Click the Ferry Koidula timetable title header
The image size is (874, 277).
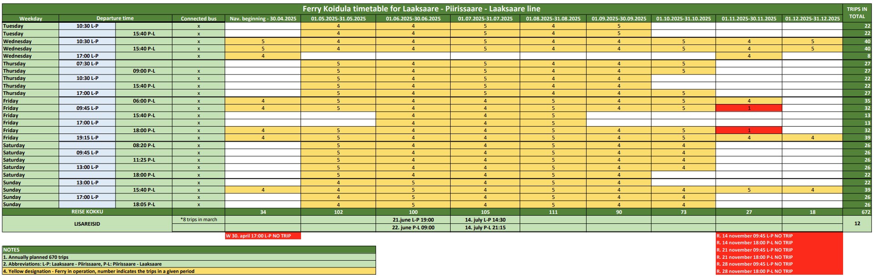[422, 9]
